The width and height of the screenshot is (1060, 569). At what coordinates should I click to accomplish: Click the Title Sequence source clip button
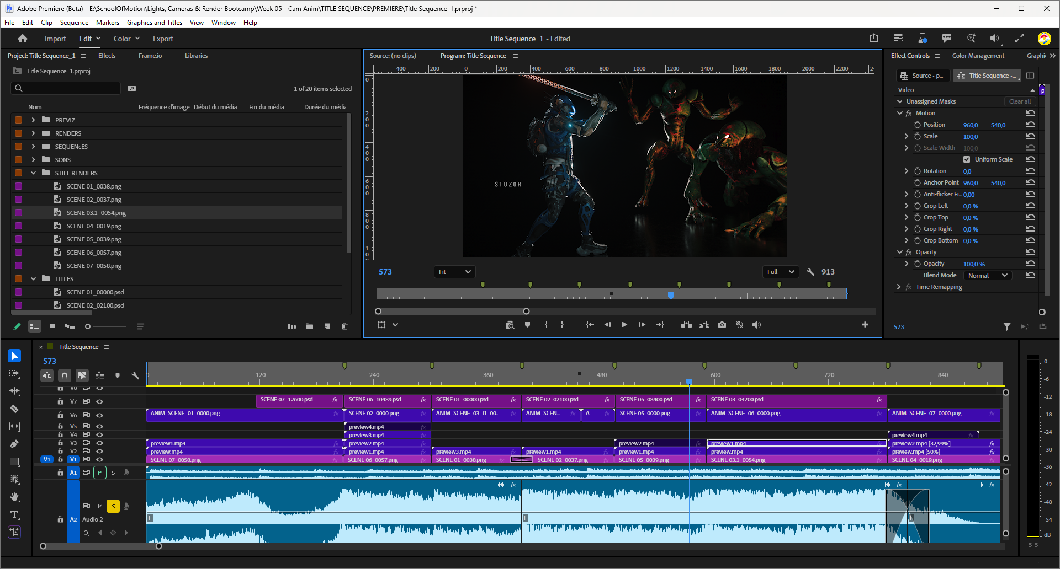987,76
